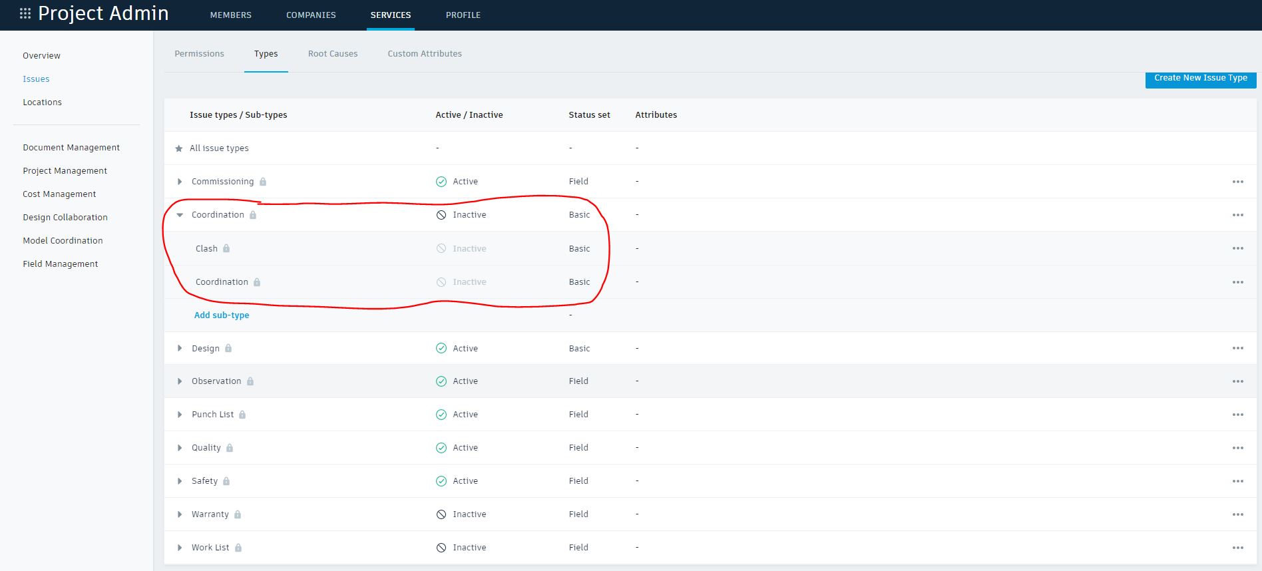
Task: Click the lock icon next to Design
Action: [228, 348]
